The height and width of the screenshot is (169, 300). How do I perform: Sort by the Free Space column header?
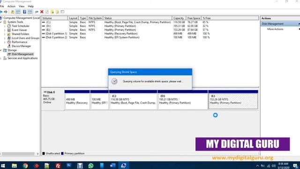tap(194, 18)
